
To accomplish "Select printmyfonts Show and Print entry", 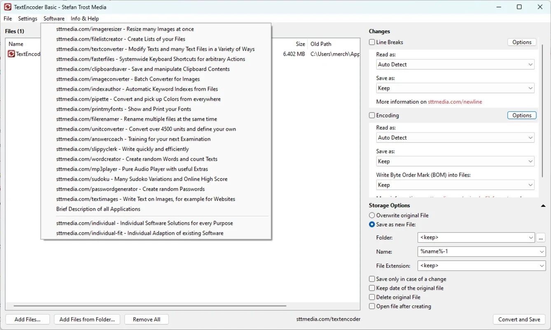I will tap(156, 109).
